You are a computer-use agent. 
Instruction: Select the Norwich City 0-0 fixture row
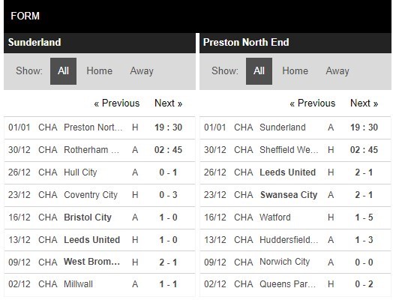295,262
